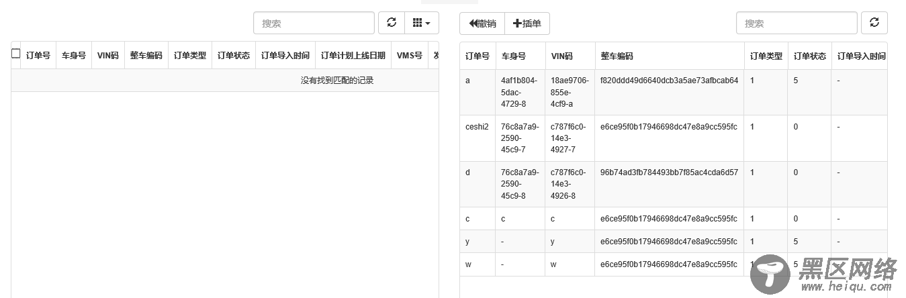Image resolution: width=906 pixels, height=298 pixels.
Task: Click the 撤销 undo button
Action: coord(482,23)
